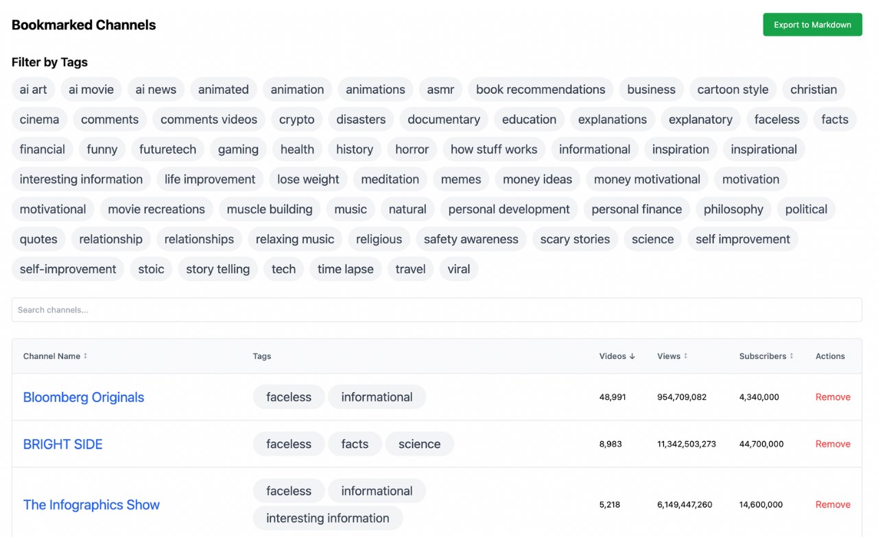The image size is (878, 548).
Task: Remove Bloomberg Originals from bookmarks
Action: tap(833, 397)
